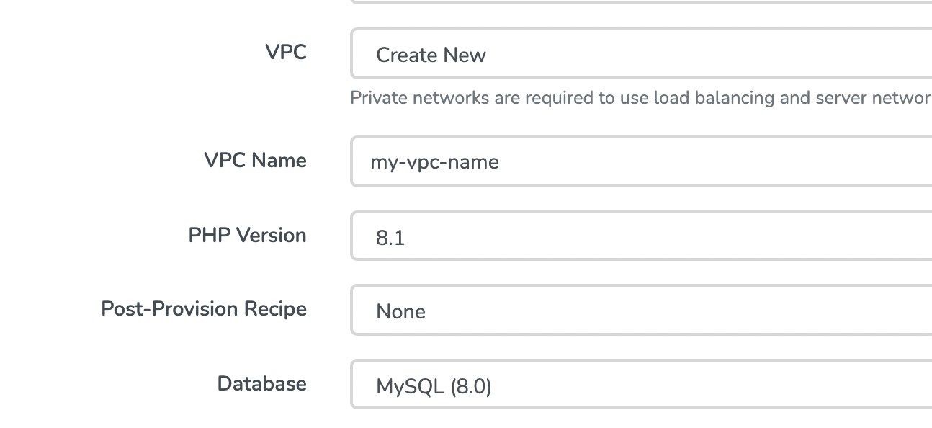The height and width of the screenshot is (428, 932).
Task: Click the word "Recipe" in the label
Action: (x=276, y=309)
